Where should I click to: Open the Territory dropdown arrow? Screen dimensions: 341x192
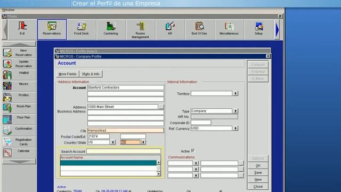point(236,94)
